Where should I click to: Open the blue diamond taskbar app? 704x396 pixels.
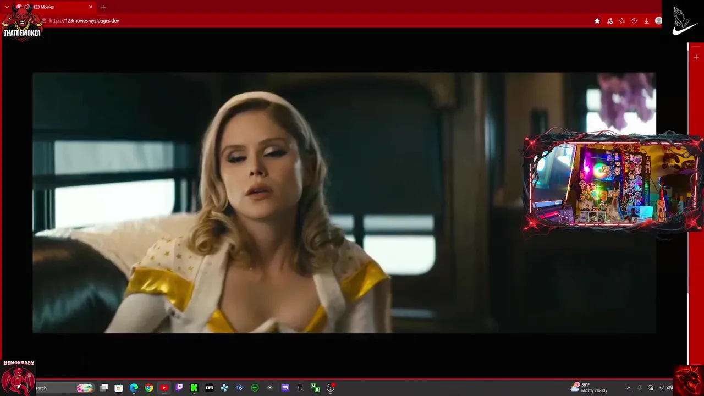coord(240,388)
